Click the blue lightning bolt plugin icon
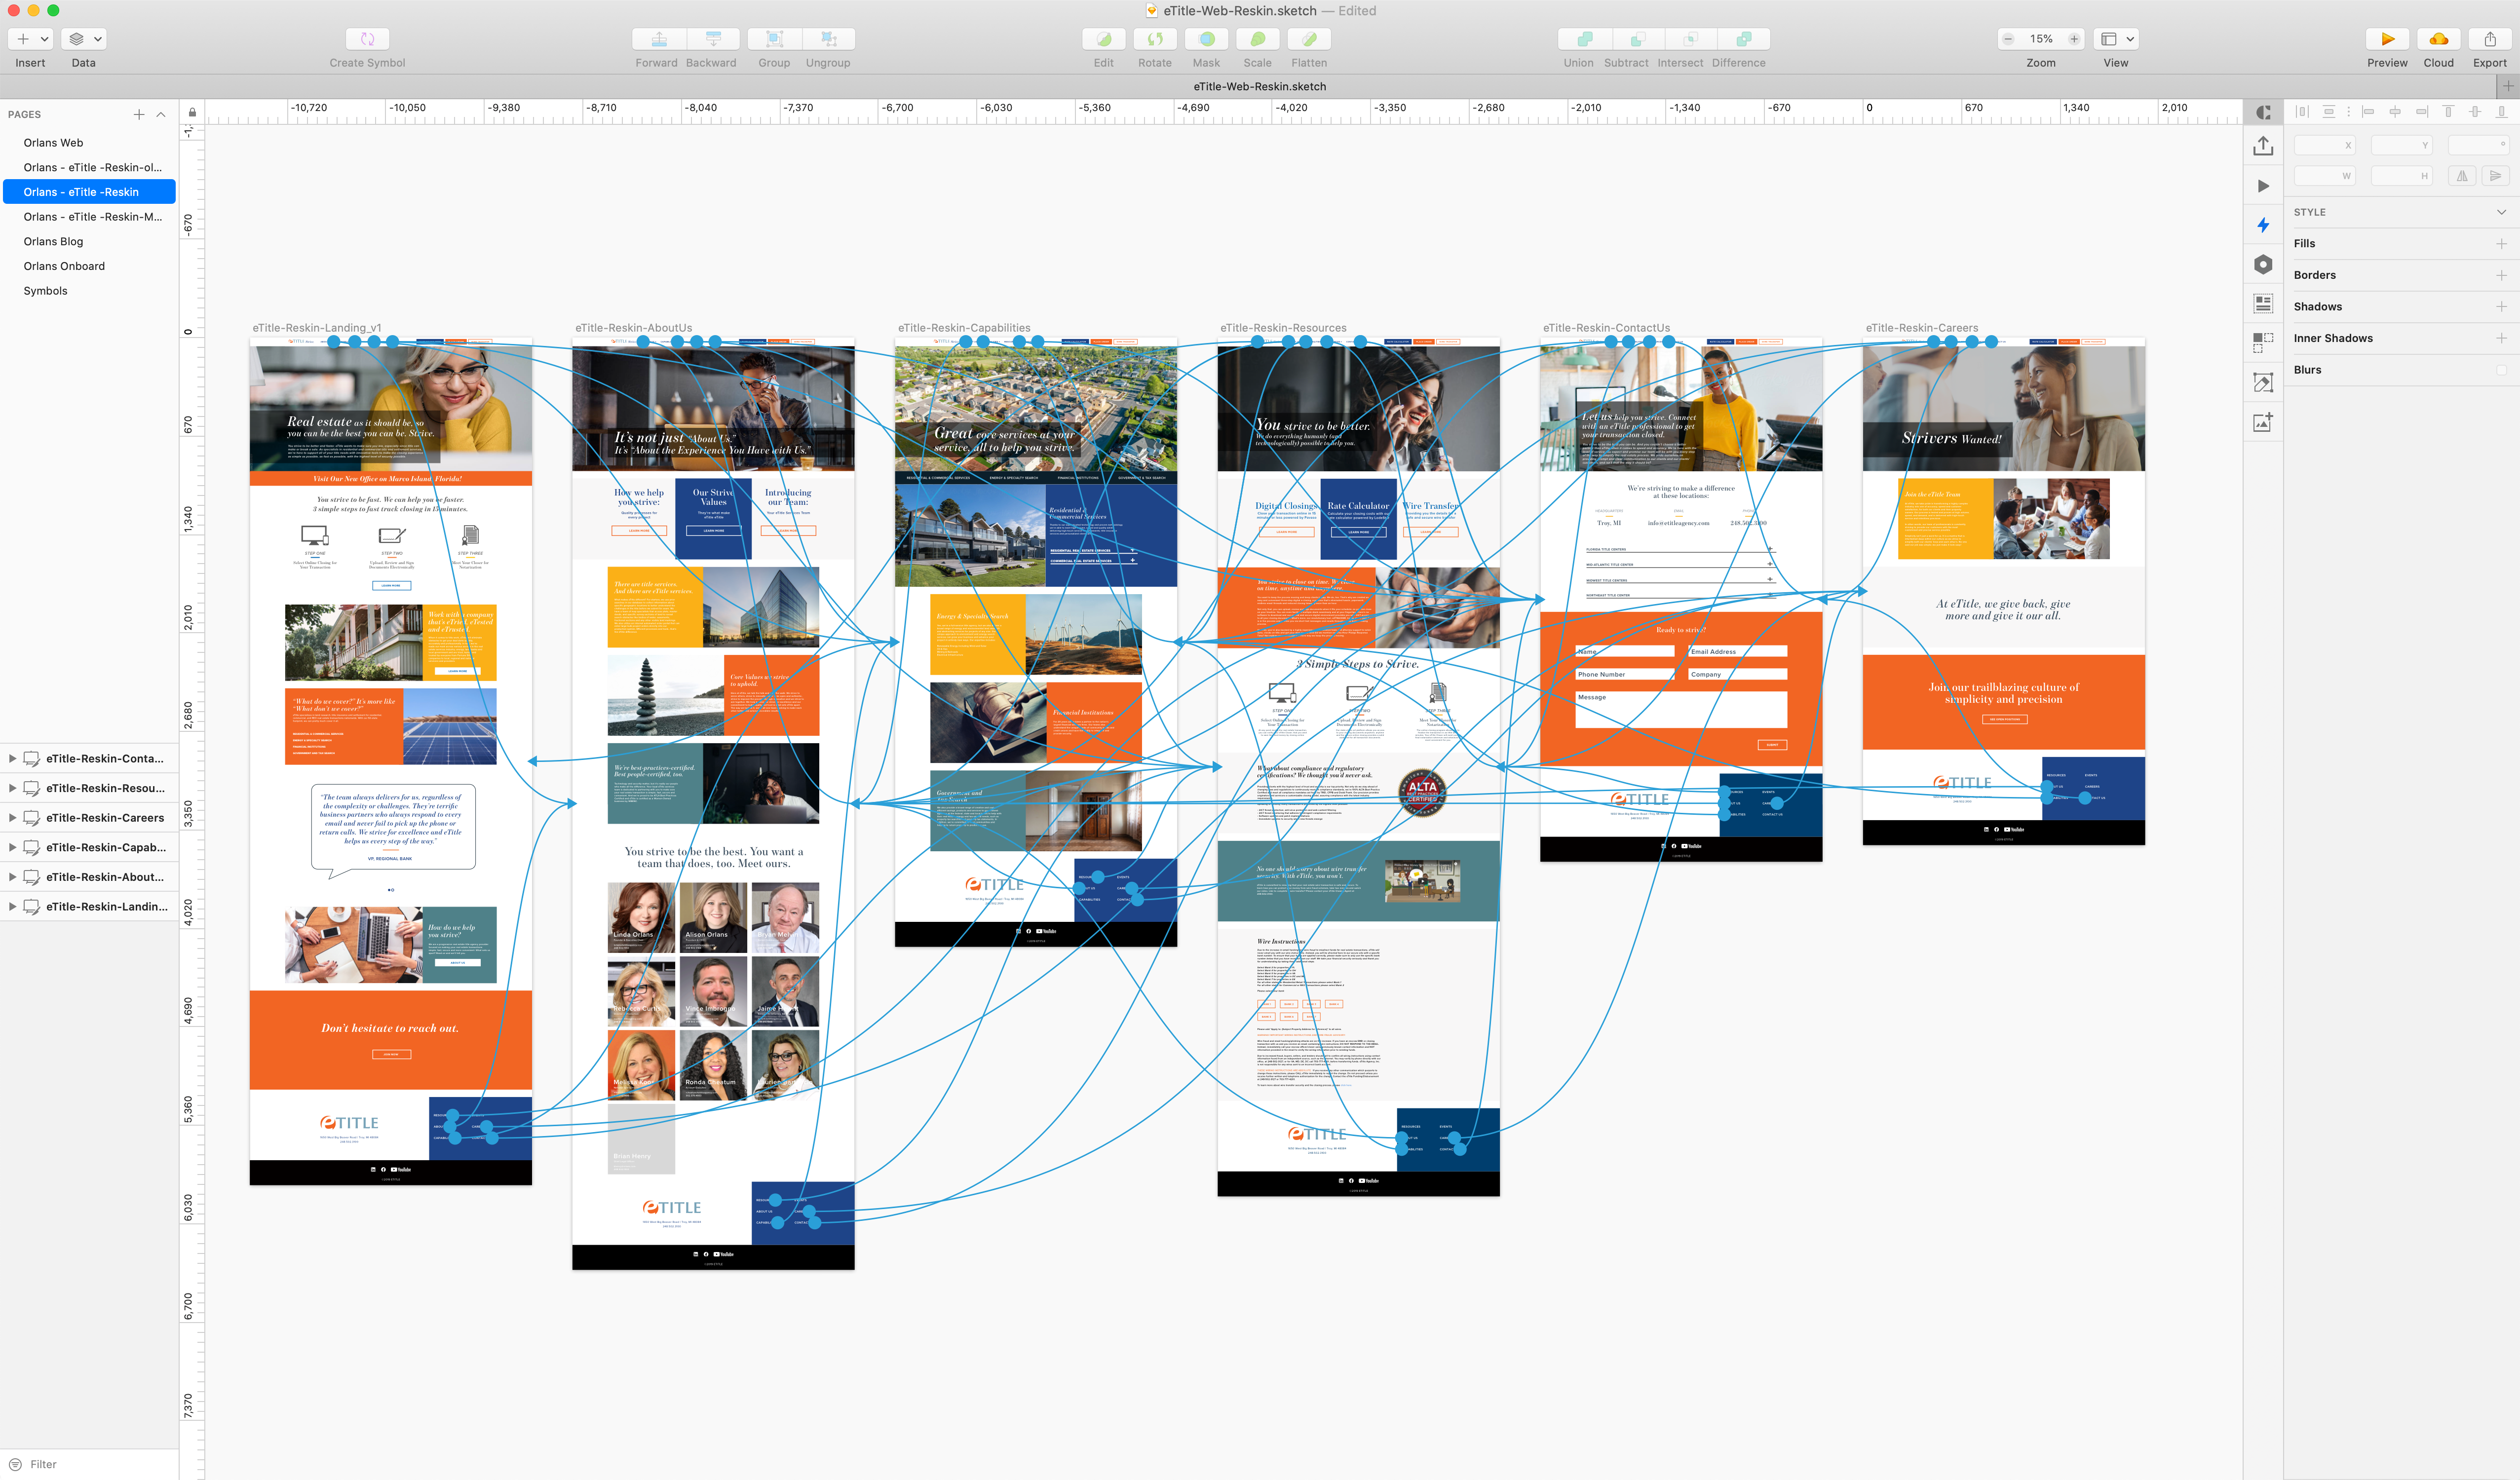 click(x=2263, y=225)
